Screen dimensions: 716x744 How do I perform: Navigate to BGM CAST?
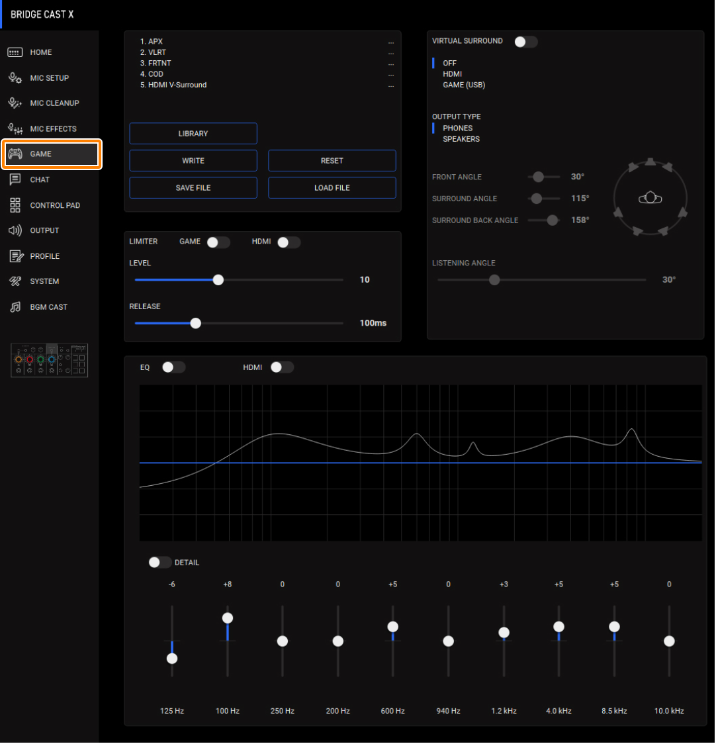tap(48, 307)
